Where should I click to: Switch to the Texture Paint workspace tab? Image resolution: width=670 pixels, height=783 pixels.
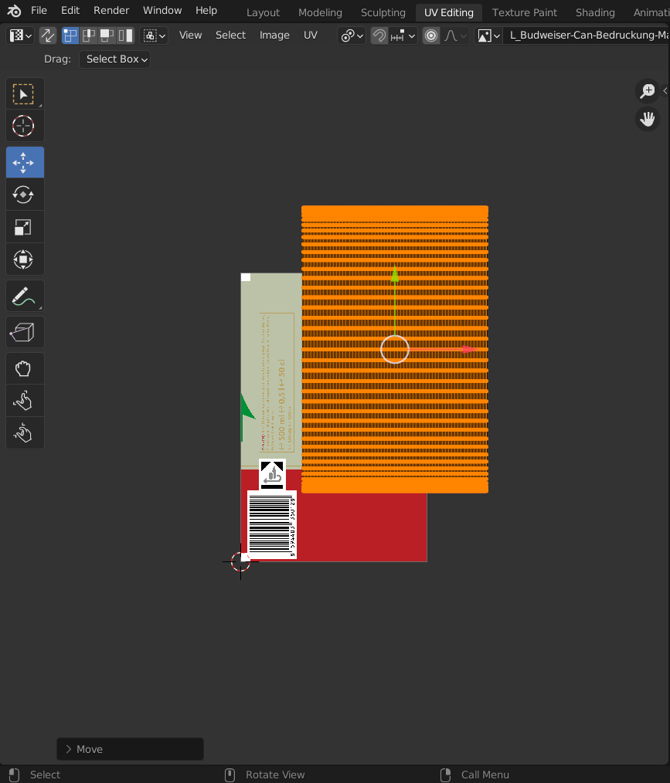tap(524, 12)
